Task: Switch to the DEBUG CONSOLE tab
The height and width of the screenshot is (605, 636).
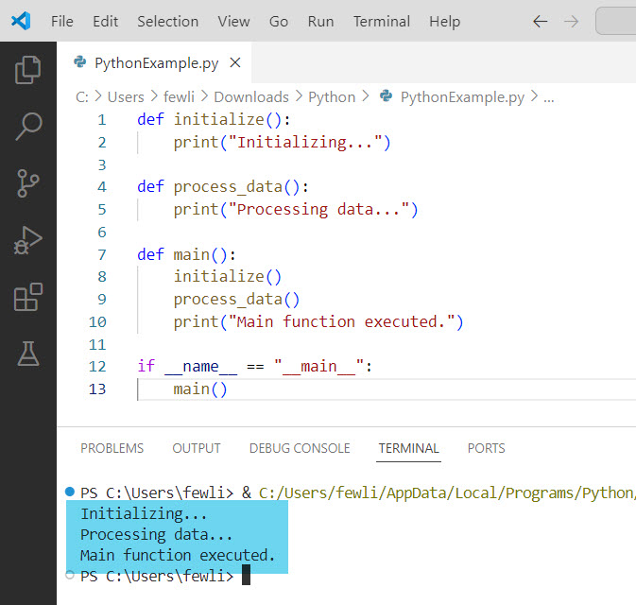Action: click(300, 448)
